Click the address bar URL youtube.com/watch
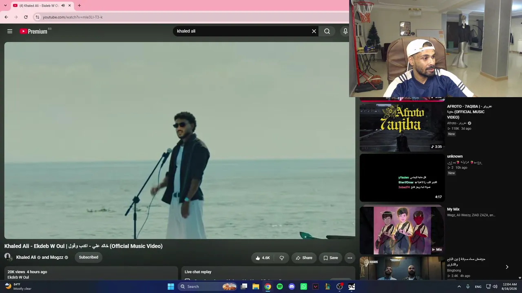Screen dimensions: 522x293 click(x=73, y=17)
